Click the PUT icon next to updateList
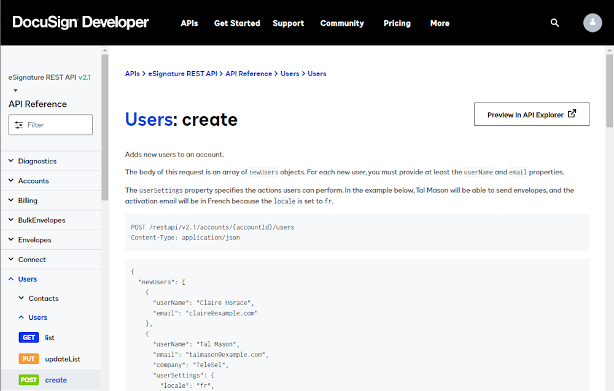The image size is (614, 391). pos(28,358)
